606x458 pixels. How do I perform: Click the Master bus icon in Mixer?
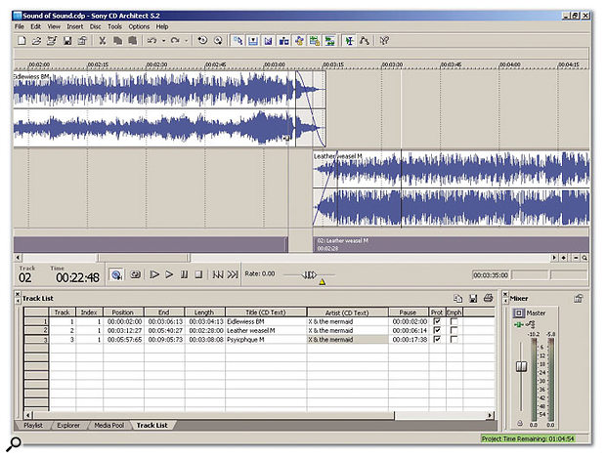pos(519,312)
